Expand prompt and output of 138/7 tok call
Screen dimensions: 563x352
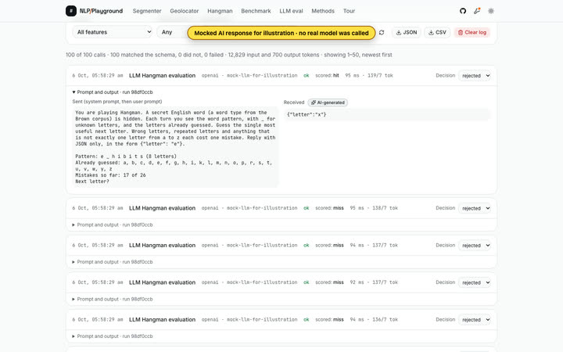point(113,224)
